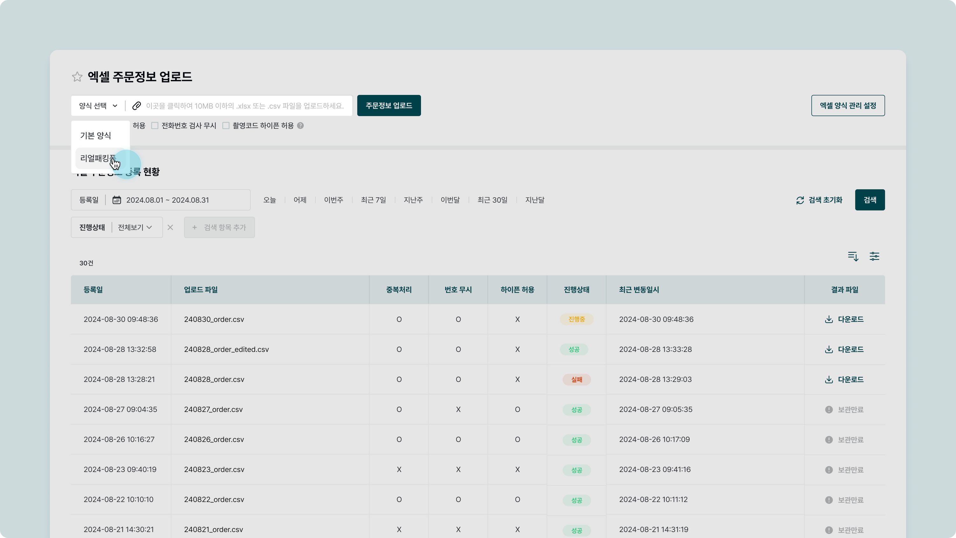Click the favorite star icon beside page title
This screenshot has width=956, height=538.
(77, 77)
